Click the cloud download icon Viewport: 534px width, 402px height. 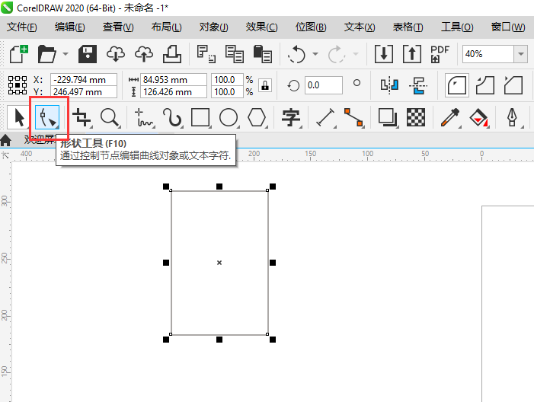(116, 54)
